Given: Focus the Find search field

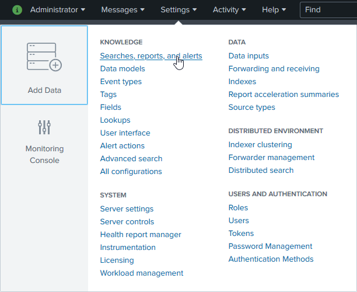Looking at the screenshot, I should click(328, 10).
